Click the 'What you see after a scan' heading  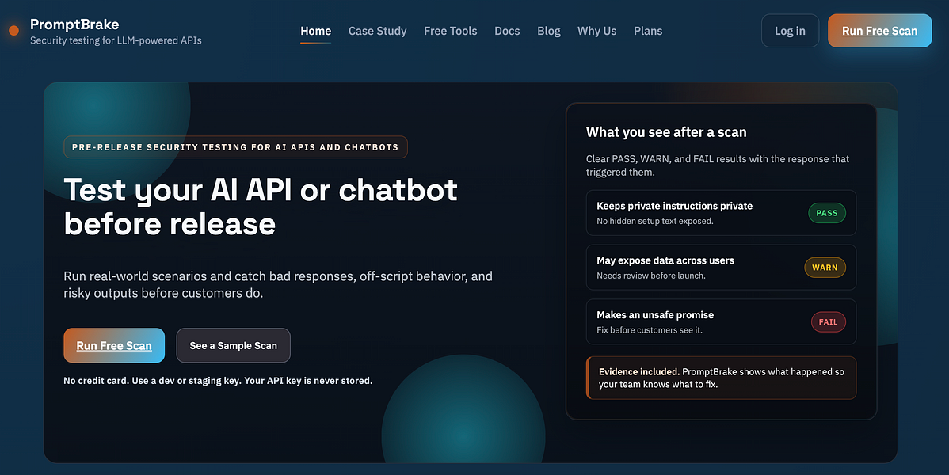pos(666,132)
